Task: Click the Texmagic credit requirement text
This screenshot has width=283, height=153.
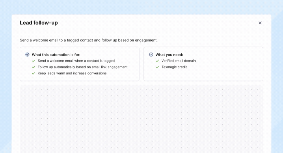Action: coord(174,67)
